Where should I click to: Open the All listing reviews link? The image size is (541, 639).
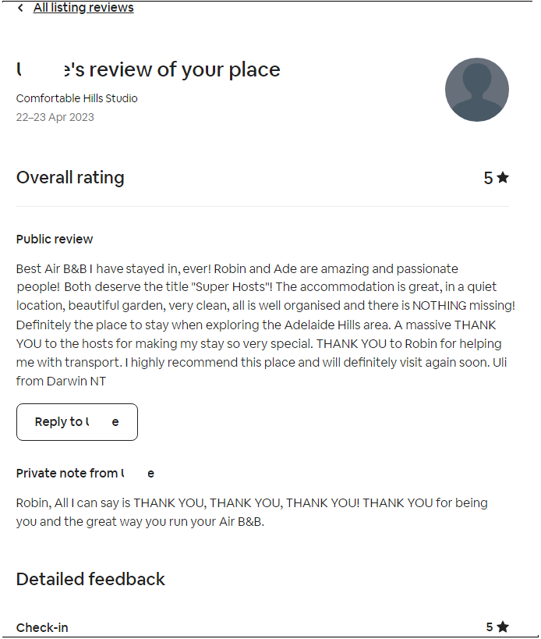tap(83, 8)
